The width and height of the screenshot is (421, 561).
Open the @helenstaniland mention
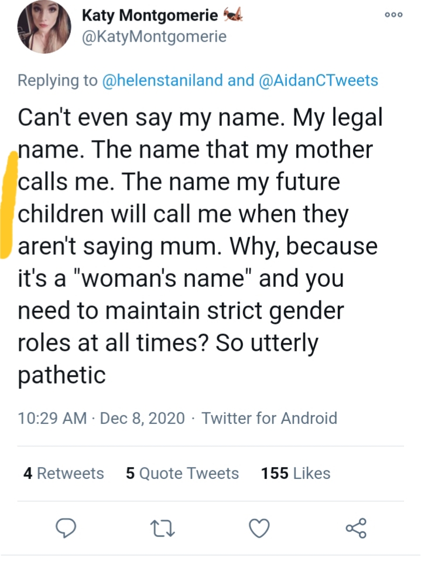[162, 80]
